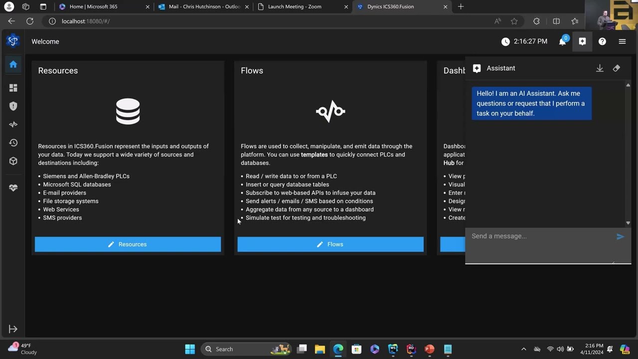Viewport: 638px width, 359px height.
Task: Click the Flows pulse graphic icon
Action: coord(330,111)
